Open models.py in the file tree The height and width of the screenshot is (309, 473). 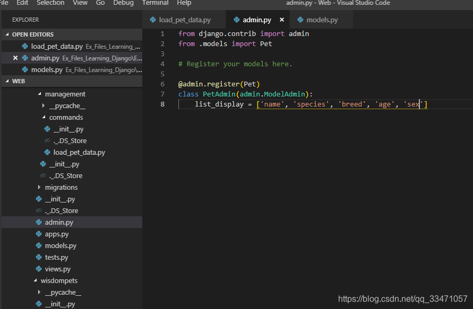pyautogui.click(x=72, y=245)
